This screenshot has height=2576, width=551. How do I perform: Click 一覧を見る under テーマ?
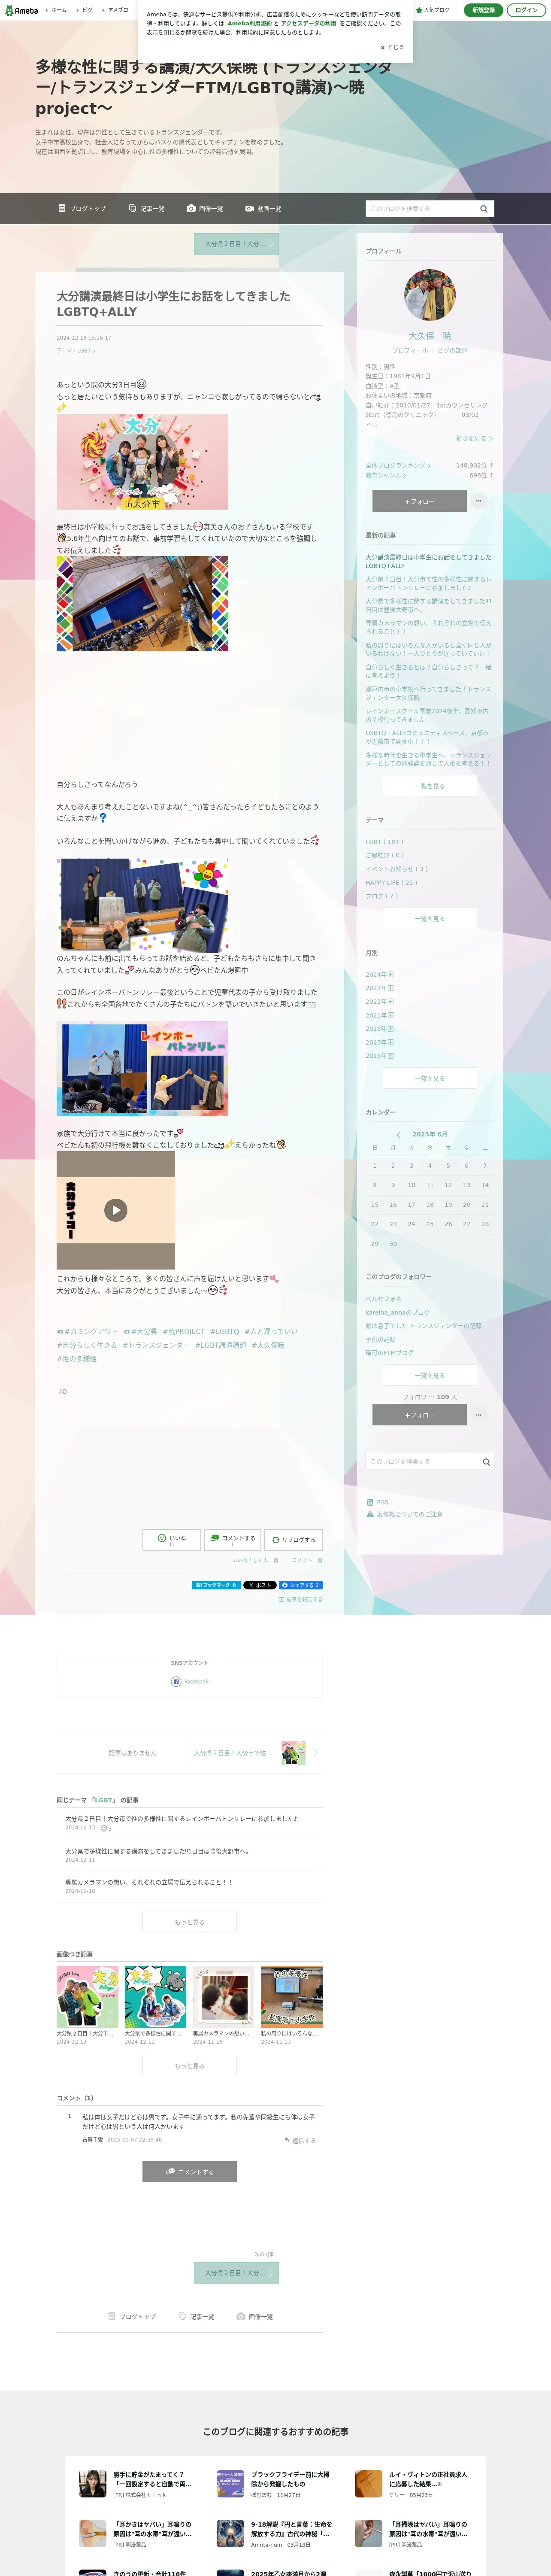(430, 918)
